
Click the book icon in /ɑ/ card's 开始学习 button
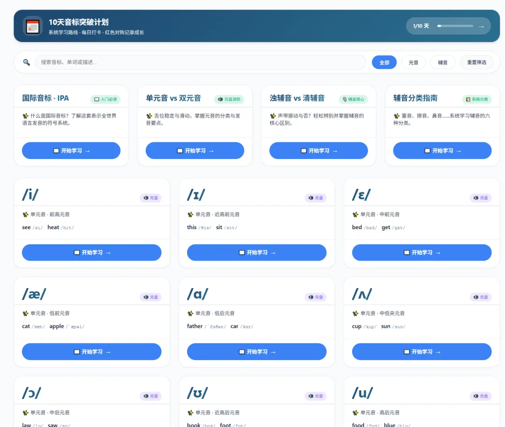point(240,351)
